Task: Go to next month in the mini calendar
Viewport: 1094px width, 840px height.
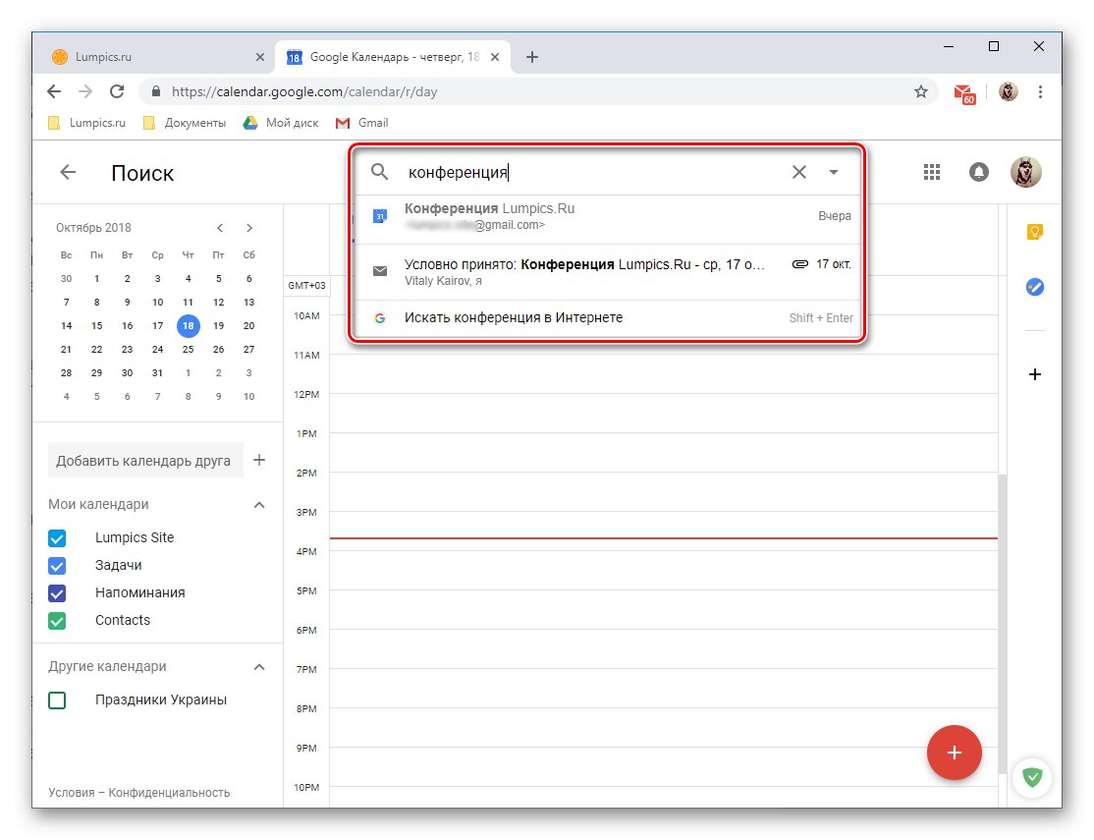Action: [249, 227]
